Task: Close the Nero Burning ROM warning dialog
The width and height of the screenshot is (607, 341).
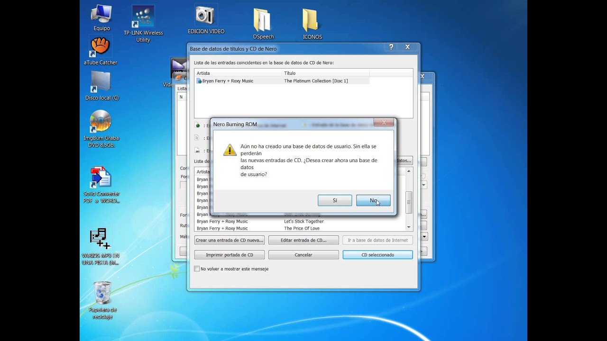Action: click(x=383, y=123)
